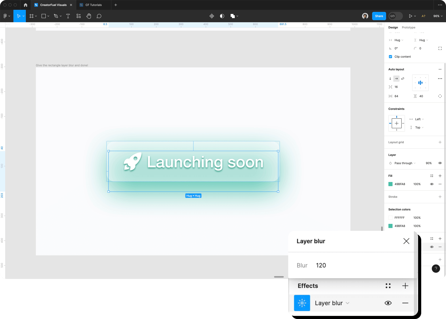Add a comment with the Comment tool
The image size is (446, 319).
coord(99,16)
